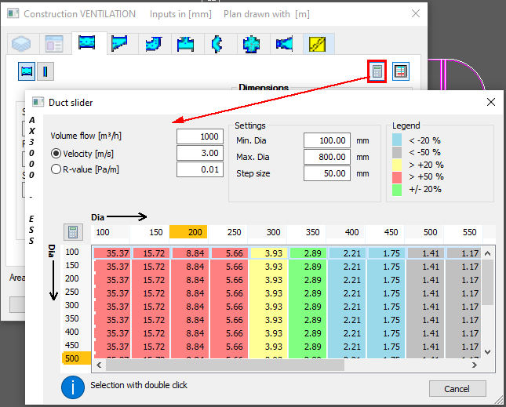The image size is (506, 407).
Task: Click the calculator icon above Dia column
Action: [73, 232]
